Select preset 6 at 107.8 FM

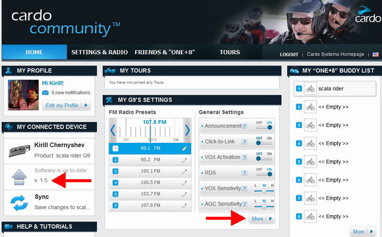(x=150, y=205)
